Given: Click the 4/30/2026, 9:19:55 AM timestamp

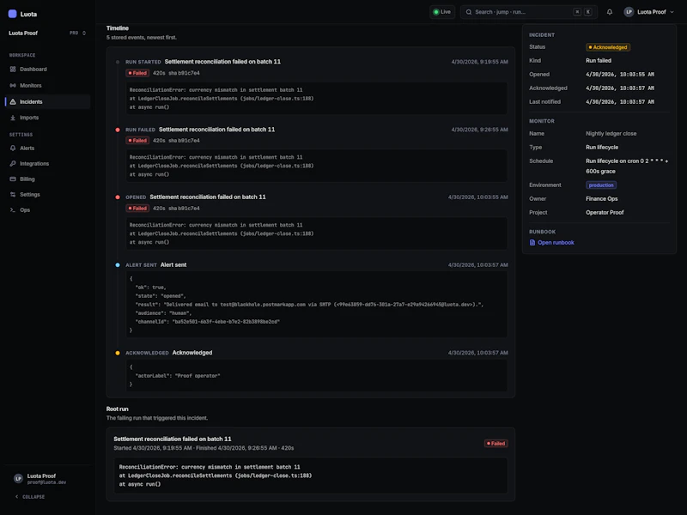Looking at the screenshot, I should point(480,62).
